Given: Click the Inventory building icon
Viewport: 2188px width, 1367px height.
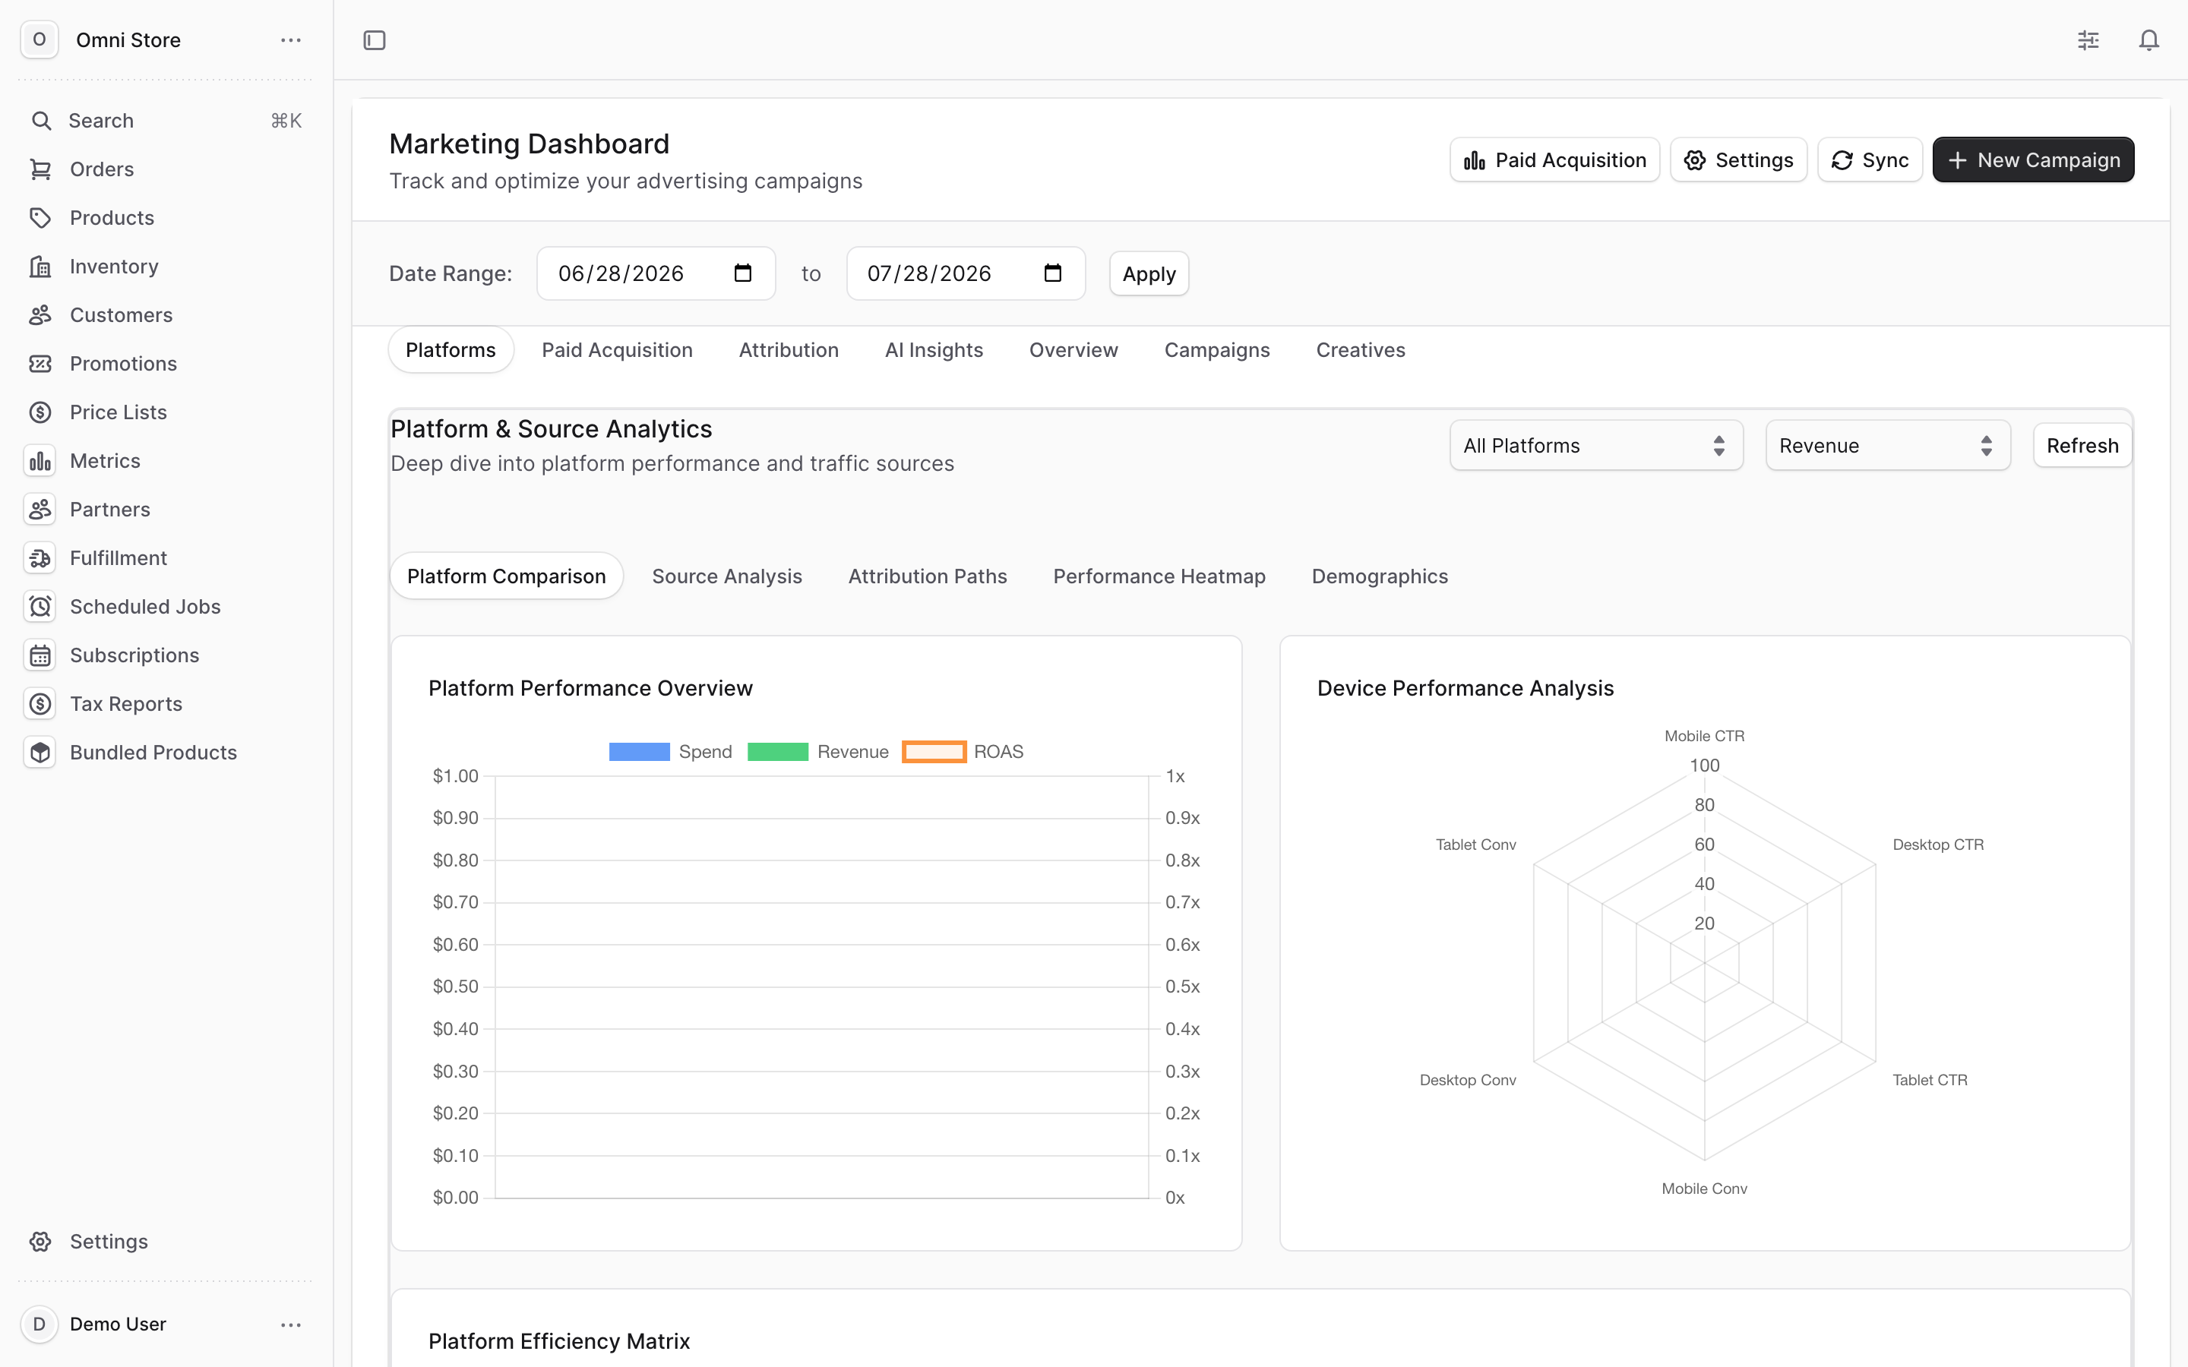Looking at the screenshot, I should tap(41, 267).
